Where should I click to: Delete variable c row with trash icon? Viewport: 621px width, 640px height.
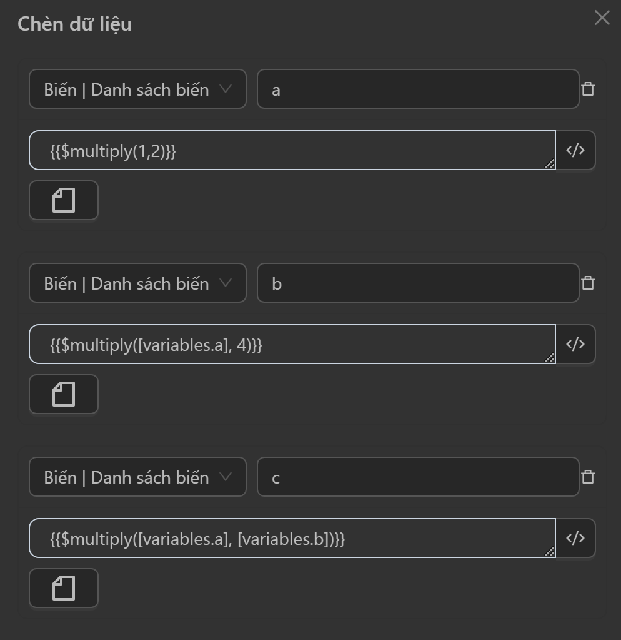click(x=588, y=477)
